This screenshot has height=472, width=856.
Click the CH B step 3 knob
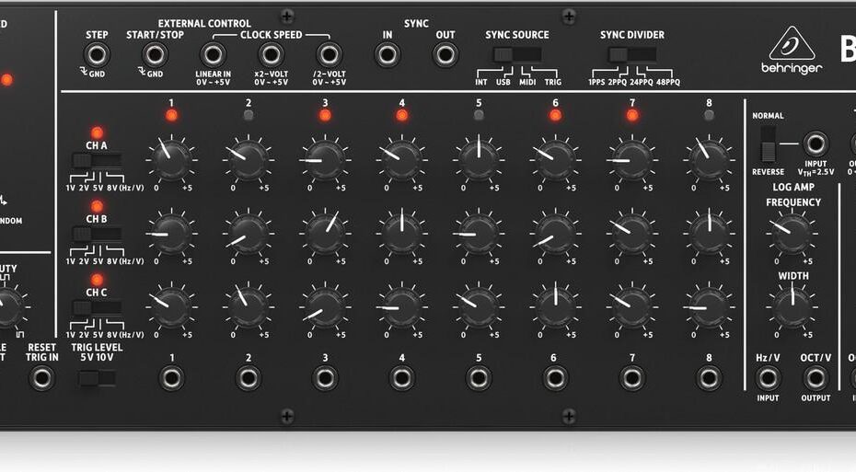pos(325,234)
